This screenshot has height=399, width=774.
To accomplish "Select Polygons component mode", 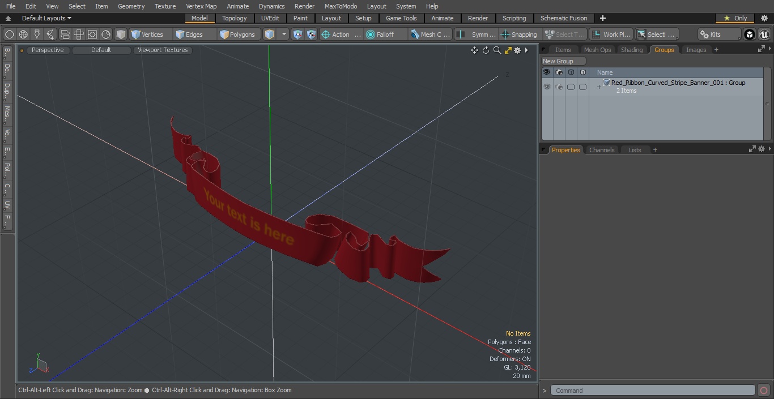I will coord(240,35).
